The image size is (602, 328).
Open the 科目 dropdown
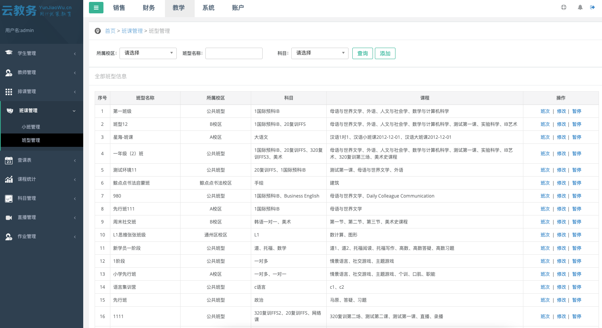[x=320, y=53]
